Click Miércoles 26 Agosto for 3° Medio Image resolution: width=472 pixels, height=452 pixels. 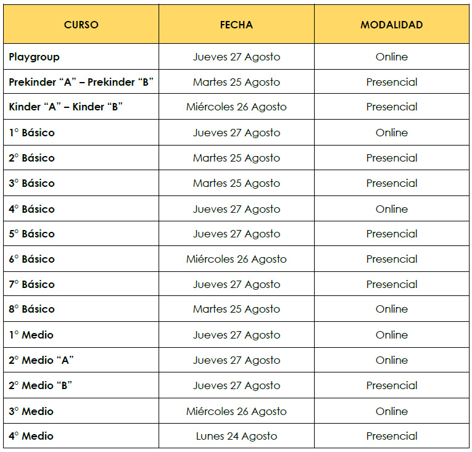(x=236, y=411)
